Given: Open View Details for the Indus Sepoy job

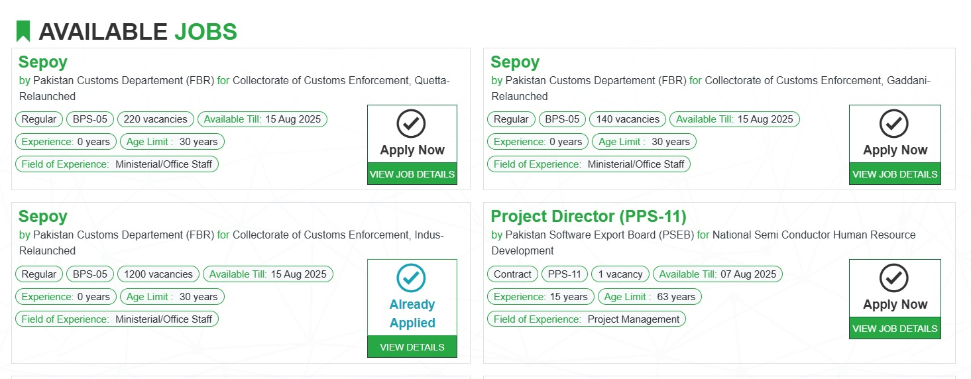Looking at the screenshot, I should (x=412, y=347).
